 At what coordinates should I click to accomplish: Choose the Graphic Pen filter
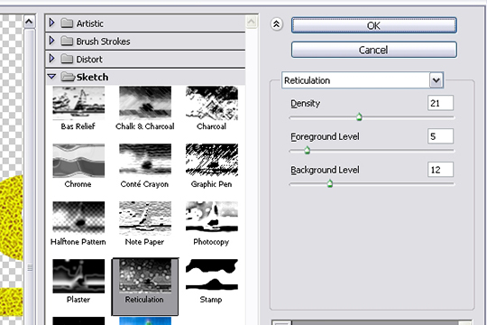(x=212, y=161)
